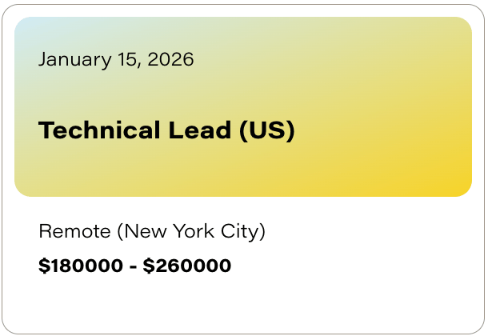488x336 pixels.
Task: Open the Technical Lead (US) job title
Action: 166,130
